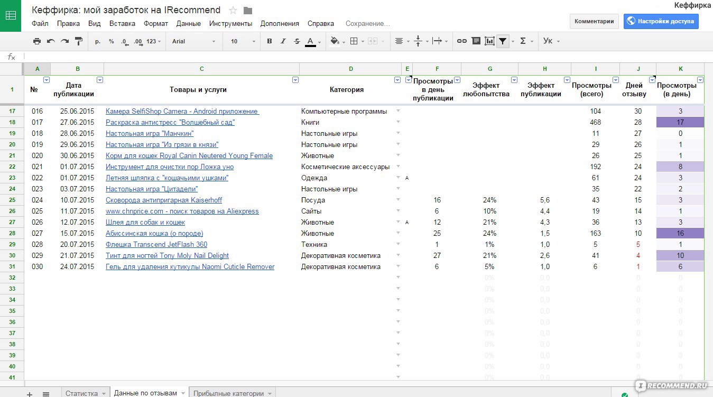Viewport: 713px width, 397px height.
Task: Open the font size 10 dropdown
Action: pos(243,41)
